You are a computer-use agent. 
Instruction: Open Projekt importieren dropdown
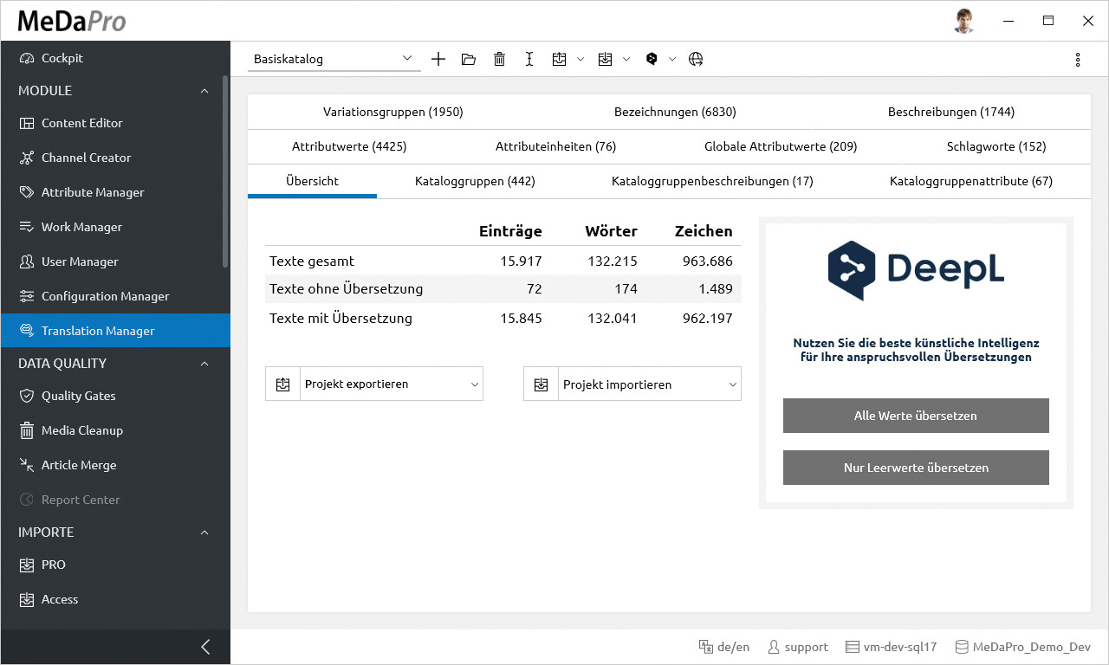(650, 384)
